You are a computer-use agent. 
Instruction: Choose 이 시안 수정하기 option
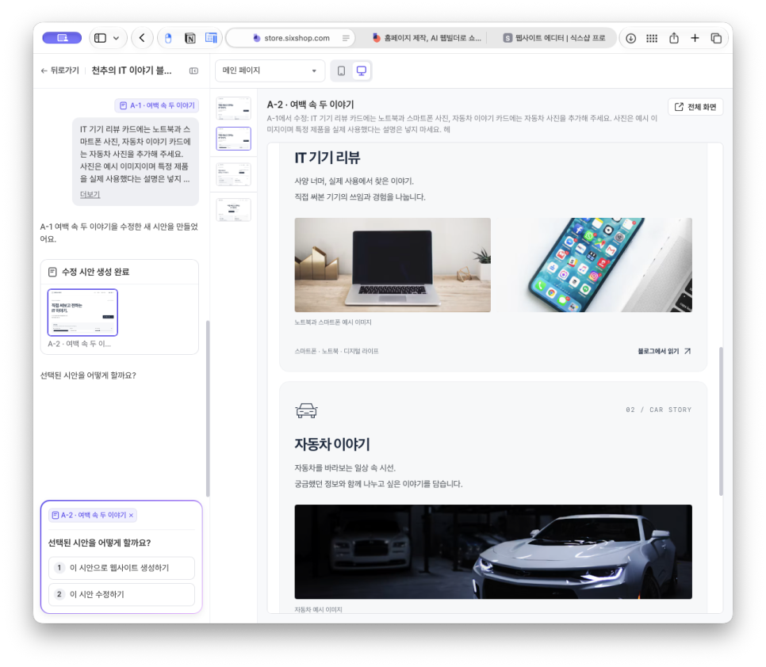click(121, 594)
